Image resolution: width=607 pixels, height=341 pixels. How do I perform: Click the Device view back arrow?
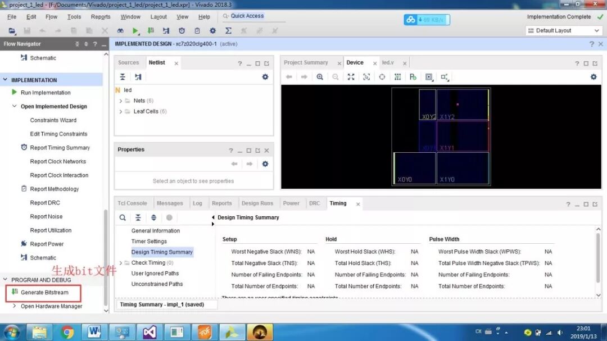coord(289,76)
